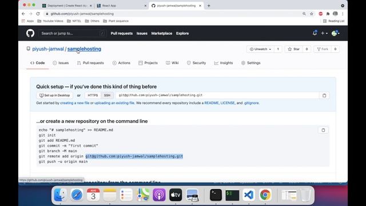Open the LICENSE link

point(228,103)
